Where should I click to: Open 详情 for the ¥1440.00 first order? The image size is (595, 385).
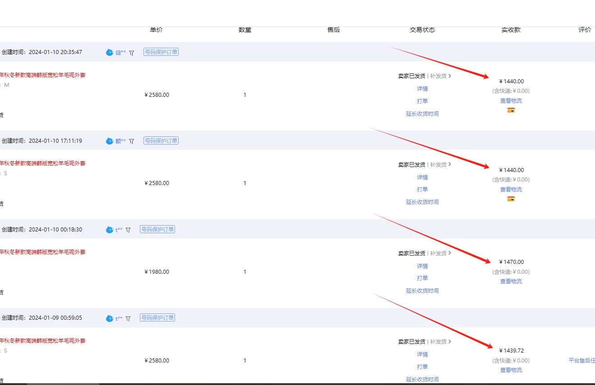click(x=422, y=88)
